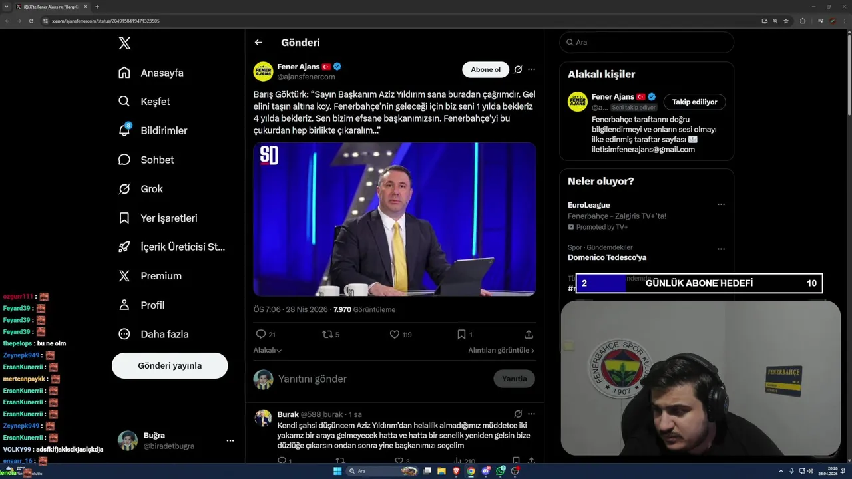Viewport: 852px width, 479px height.
Task: Open account menu dots next to Buğra
Action: click(230, 440)
